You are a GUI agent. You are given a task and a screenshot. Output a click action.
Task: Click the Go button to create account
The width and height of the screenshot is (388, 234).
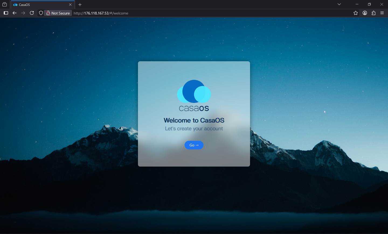click(x=194, y=145)
